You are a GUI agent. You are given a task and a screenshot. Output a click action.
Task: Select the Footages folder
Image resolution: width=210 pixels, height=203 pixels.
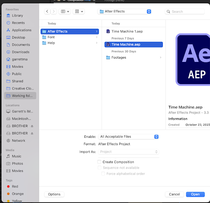[x=134, y=57]
